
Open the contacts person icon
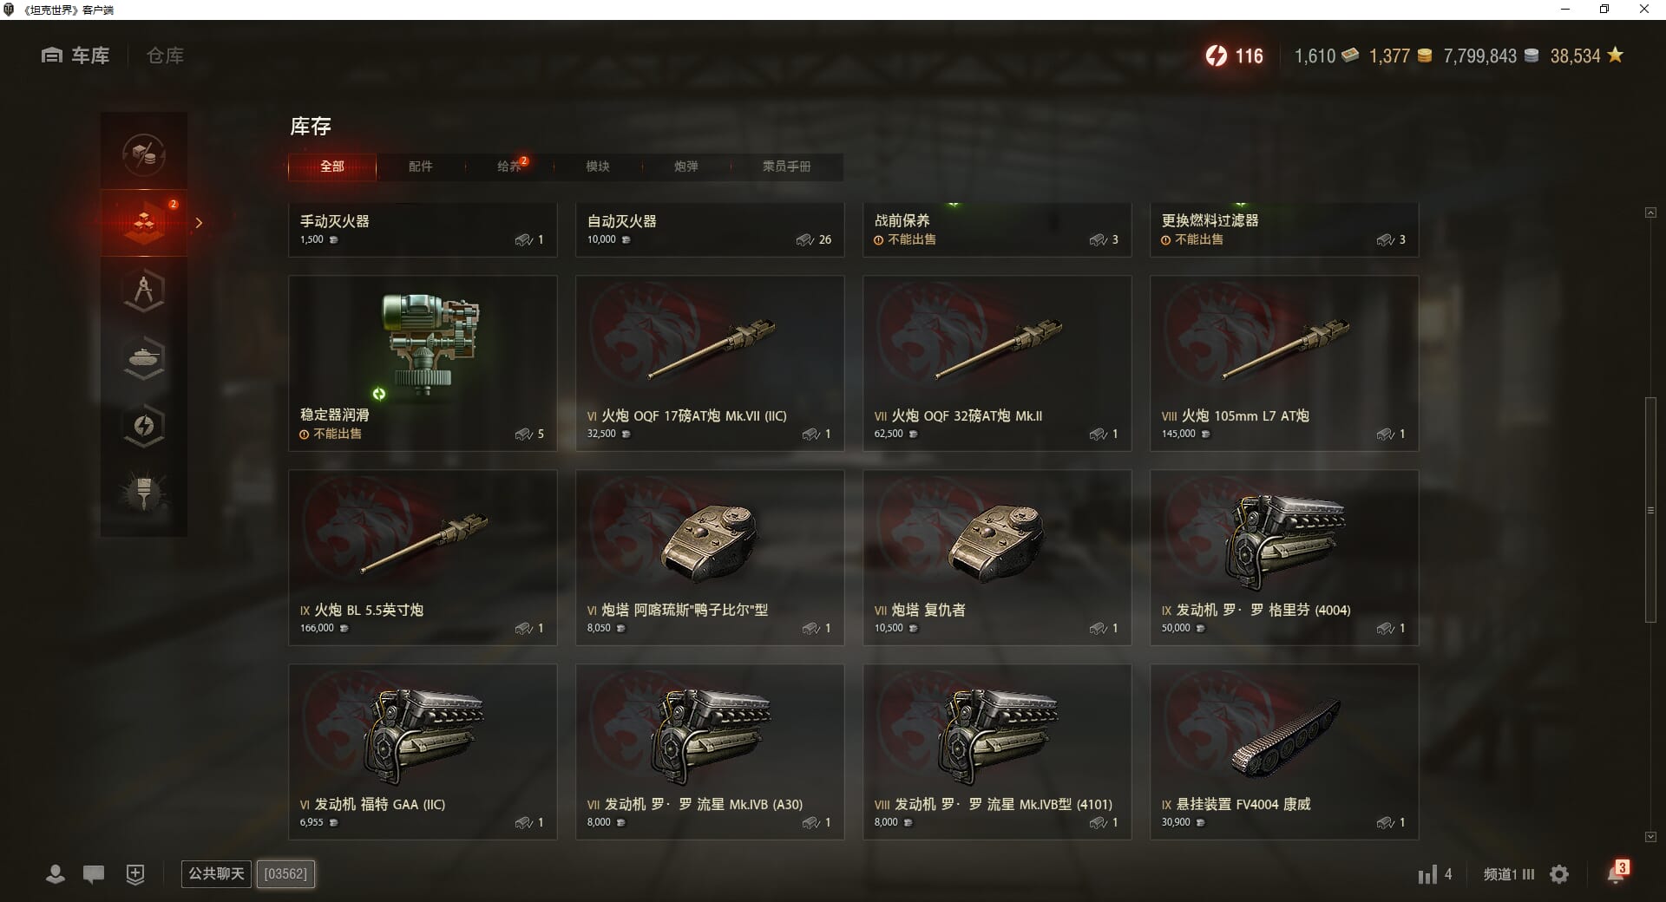tap(56, 874)
